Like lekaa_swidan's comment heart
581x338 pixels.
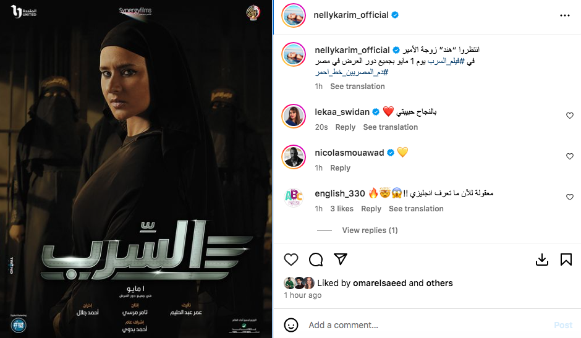click(x=570, y=116)
